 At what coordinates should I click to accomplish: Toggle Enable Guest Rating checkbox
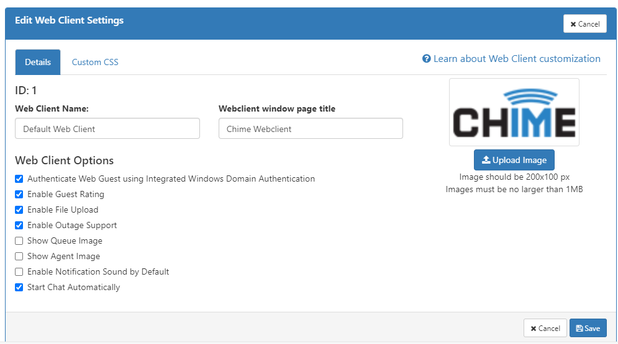pos(19,194)
